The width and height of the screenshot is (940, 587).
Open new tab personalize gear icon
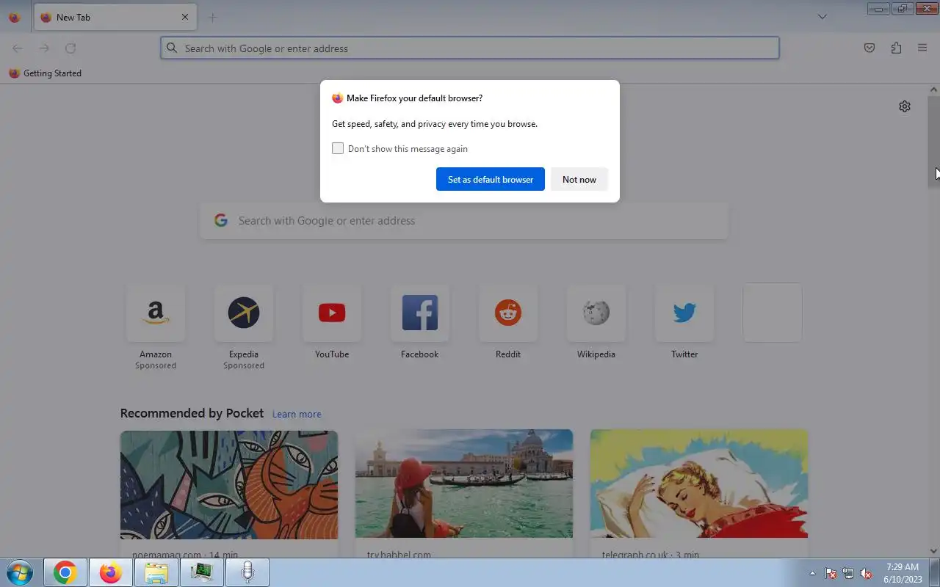(905, 106)
